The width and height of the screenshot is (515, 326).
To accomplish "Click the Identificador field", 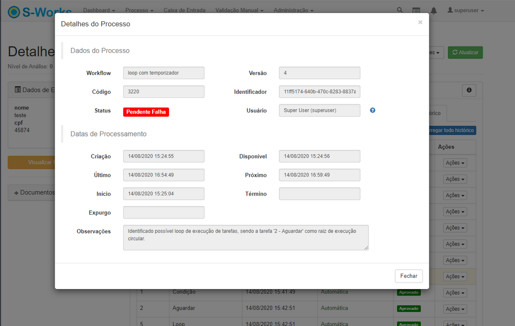I will tap(320, 92).
